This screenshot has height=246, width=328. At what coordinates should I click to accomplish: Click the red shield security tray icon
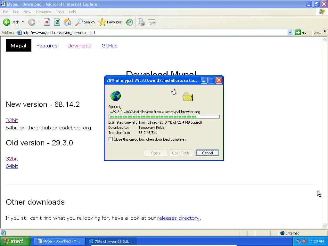click(304, 241)
